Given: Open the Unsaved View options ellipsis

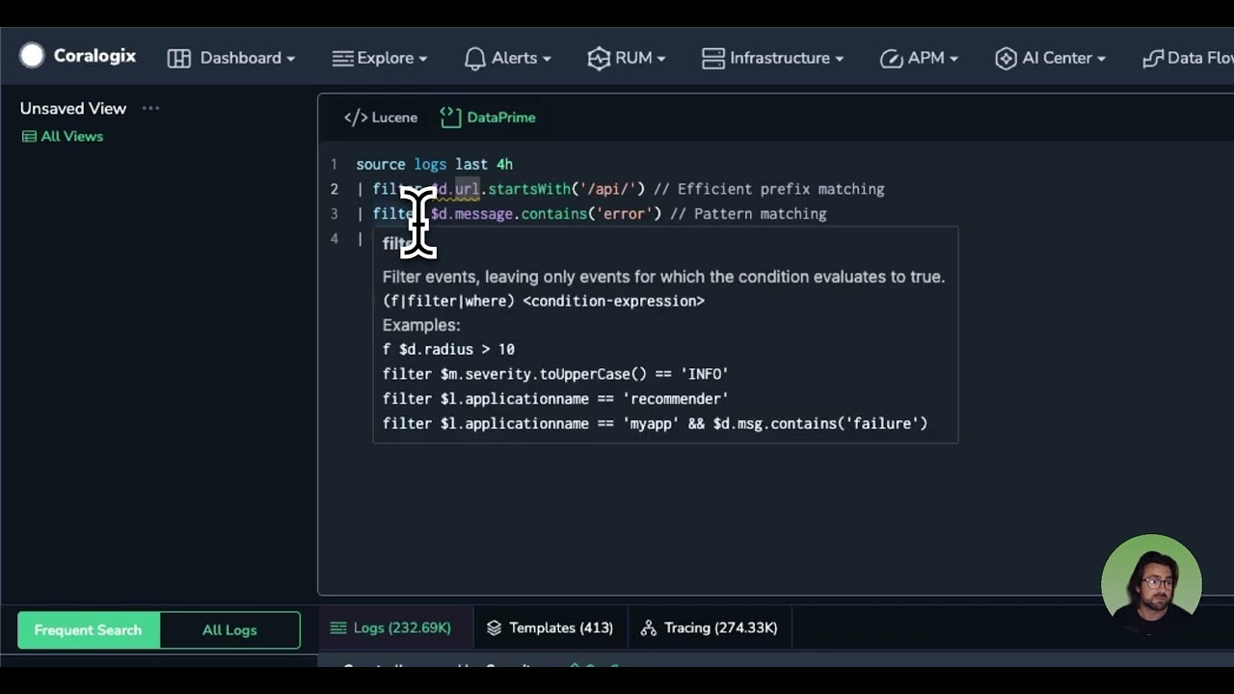Looking at the screenshot, I should [150, 108].
